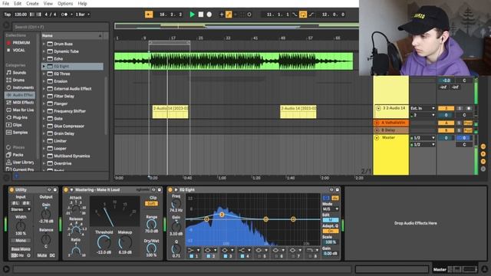Click the first 2-Audio 14 clip in arrangement
Viewport: 491px width, 276px height.
170,112
